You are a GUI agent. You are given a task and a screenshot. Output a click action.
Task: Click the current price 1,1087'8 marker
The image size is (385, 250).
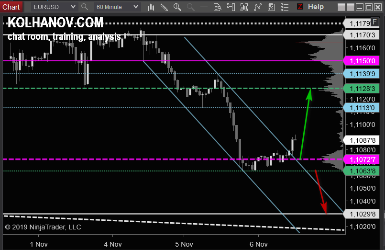(362, 140)
